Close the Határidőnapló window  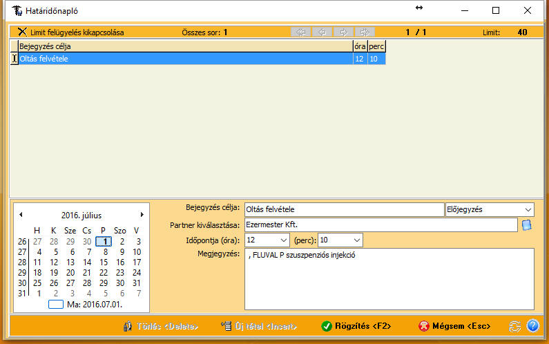coord(528,10)
